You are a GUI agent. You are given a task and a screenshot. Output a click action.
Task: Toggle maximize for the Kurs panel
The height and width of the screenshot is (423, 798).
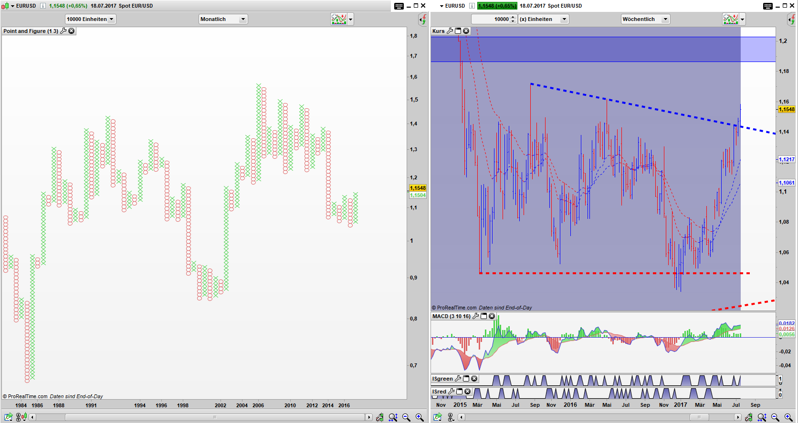458,31
